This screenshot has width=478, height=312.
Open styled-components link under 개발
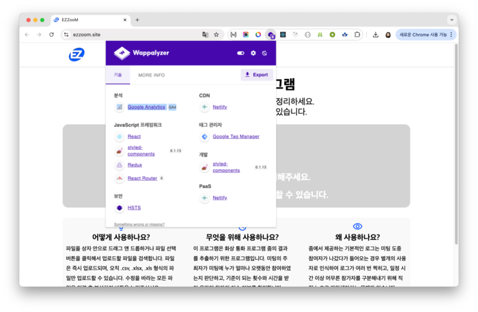(x=226, y=167)
